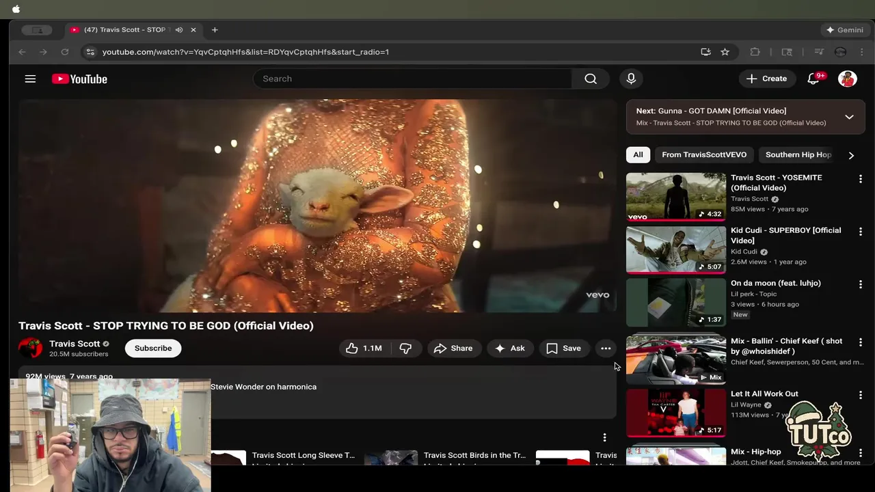The height and width of the screenshot is (492, 875).
Task: Expand the Mix playlist panel chevron
Action: coord(849,117)
